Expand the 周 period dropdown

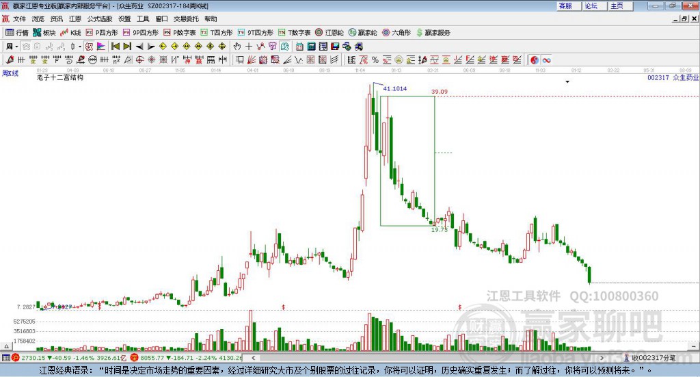click(16, 47)
